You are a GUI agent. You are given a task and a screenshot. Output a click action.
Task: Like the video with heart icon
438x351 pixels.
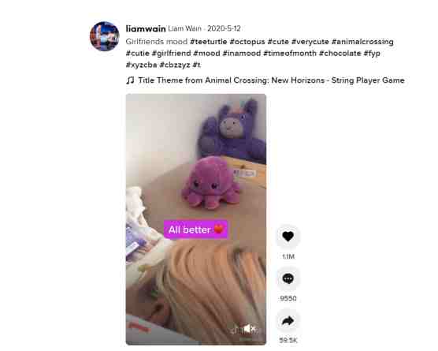coord(288,237)
